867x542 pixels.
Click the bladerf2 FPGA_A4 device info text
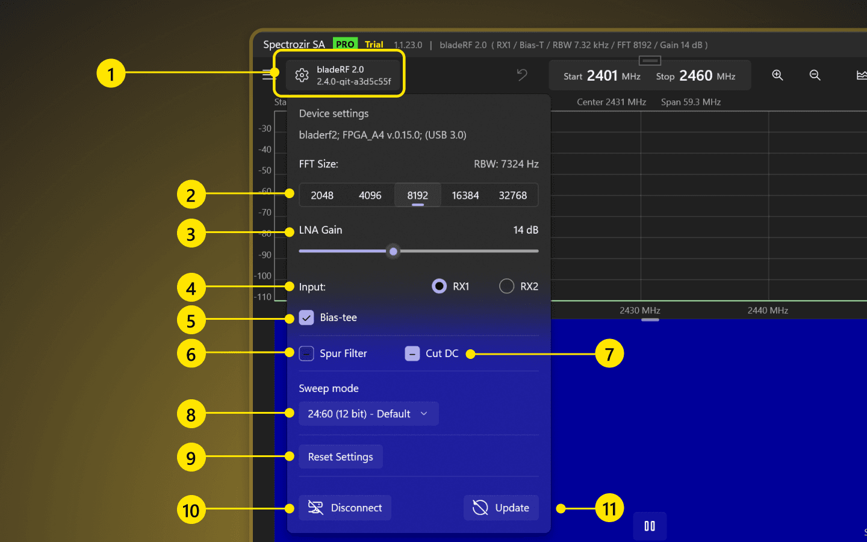[x=383, y=135]
